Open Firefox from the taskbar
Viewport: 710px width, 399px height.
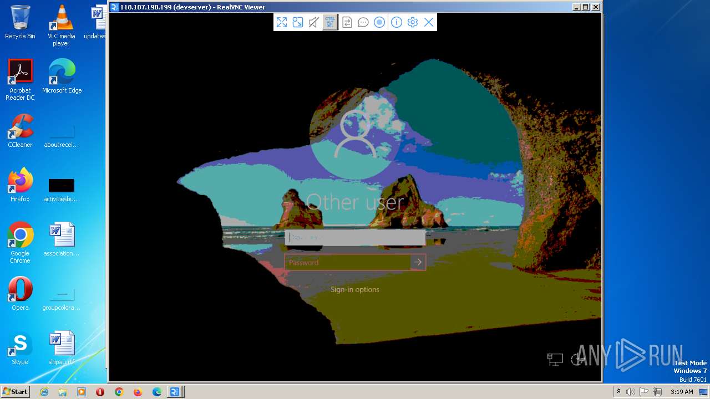coord(138,392)
